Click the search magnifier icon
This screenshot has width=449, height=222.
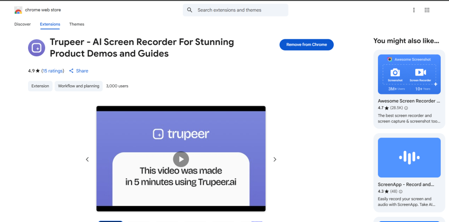tap(189, 10)
